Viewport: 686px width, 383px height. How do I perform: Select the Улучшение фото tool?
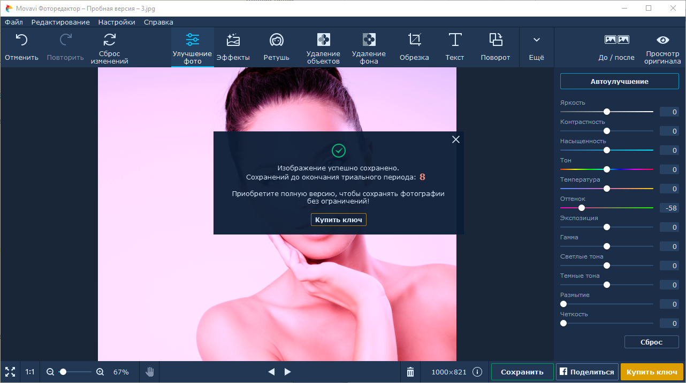[193, 47]
